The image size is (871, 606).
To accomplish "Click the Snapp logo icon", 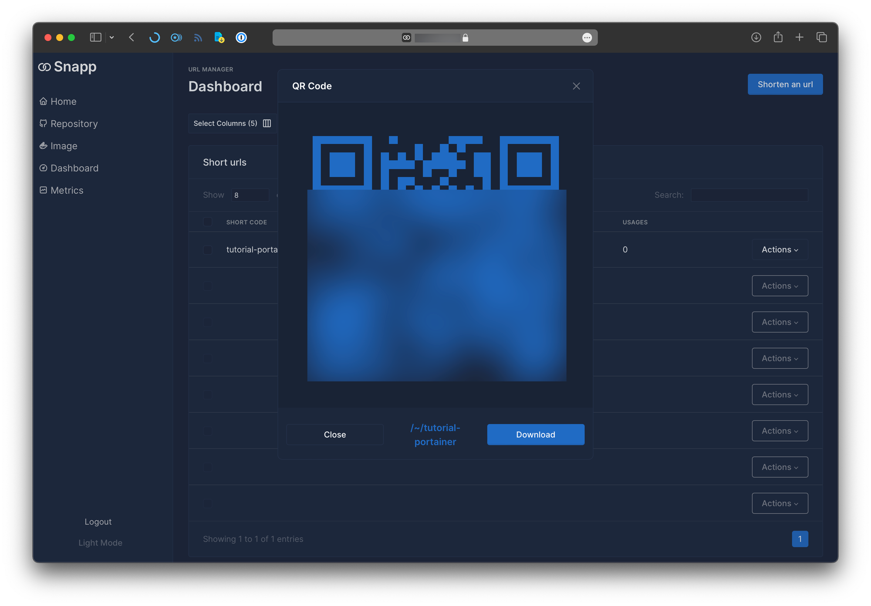I will (44, 67).
